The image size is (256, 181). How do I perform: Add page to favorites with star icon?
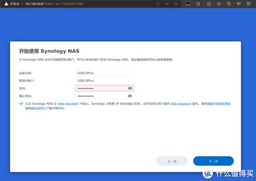pos(176,4)
